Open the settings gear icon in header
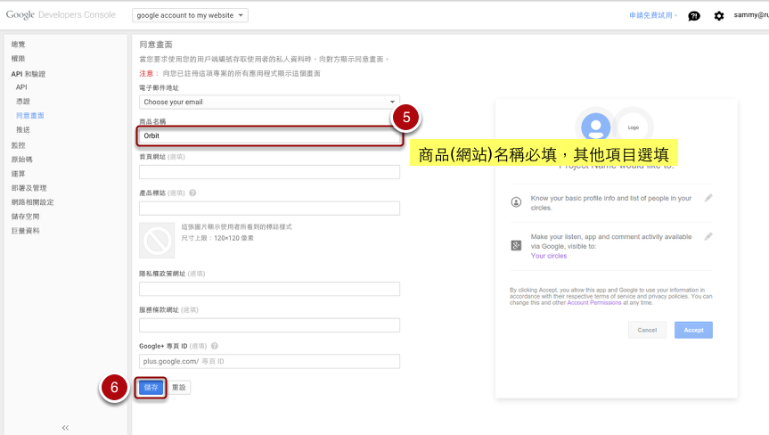This screenshot has width=769, height=435. coord(719,15)
